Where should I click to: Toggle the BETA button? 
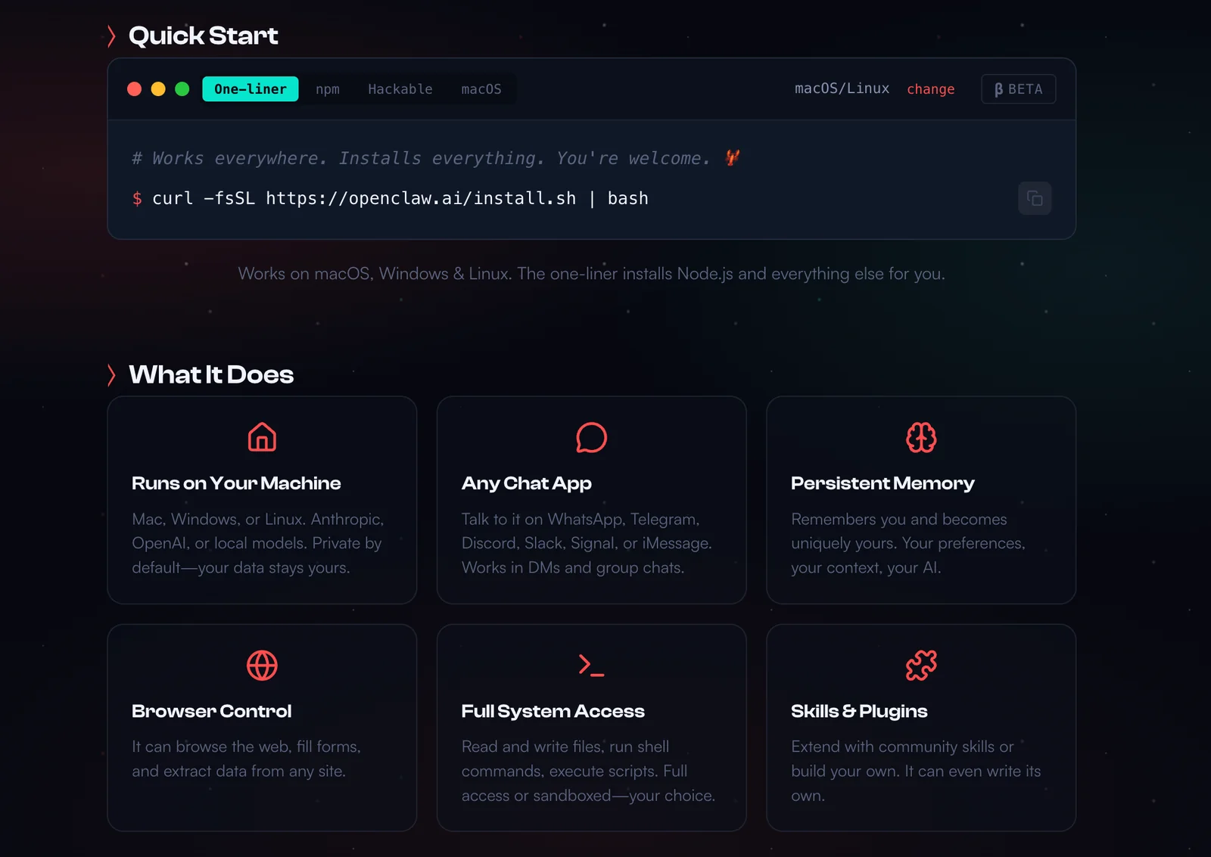[1018, 89]
